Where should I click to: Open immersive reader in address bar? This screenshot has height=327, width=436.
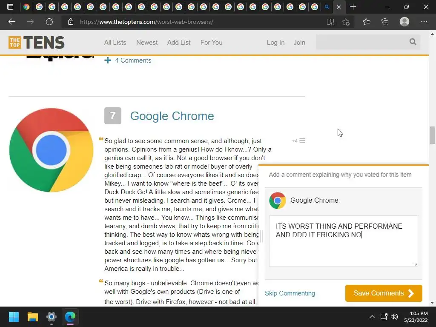coord(330,22)
